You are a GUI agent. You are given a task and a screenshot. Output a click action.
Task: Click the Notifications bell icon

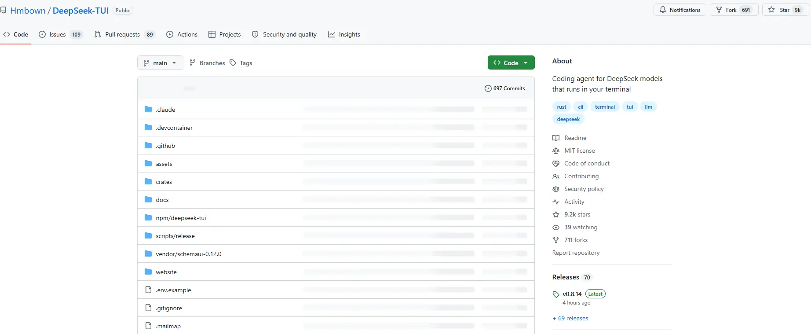click(x=663, y=10)
